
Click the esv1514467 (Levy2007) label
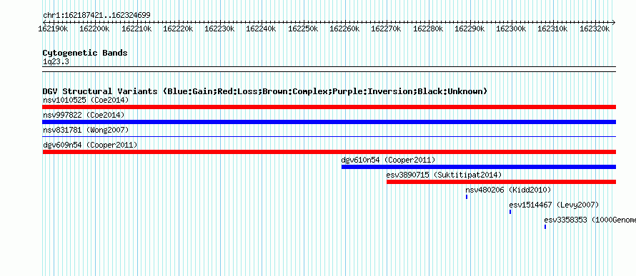pyautogui.click(x=554, y=205)
